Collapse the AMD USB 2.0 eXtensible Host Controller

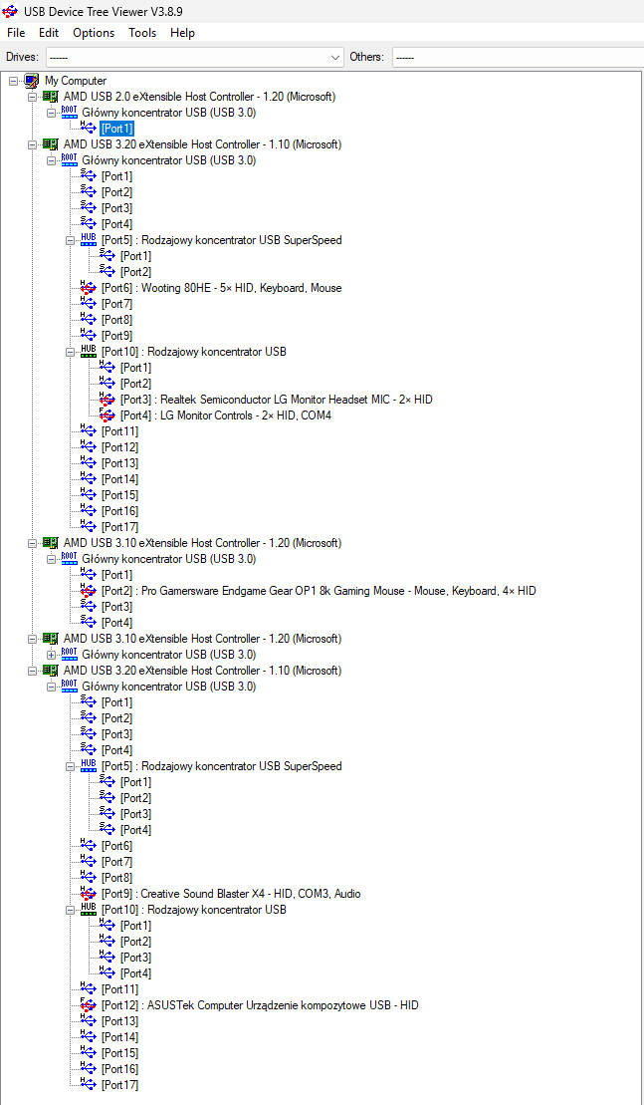coord(32,97)
